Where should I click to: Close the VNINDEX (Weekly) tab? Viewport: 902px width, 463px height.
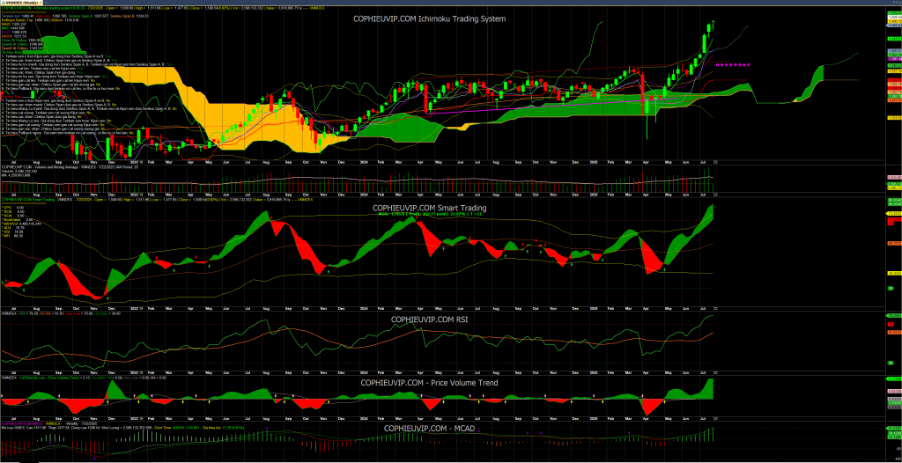point(41,3)
